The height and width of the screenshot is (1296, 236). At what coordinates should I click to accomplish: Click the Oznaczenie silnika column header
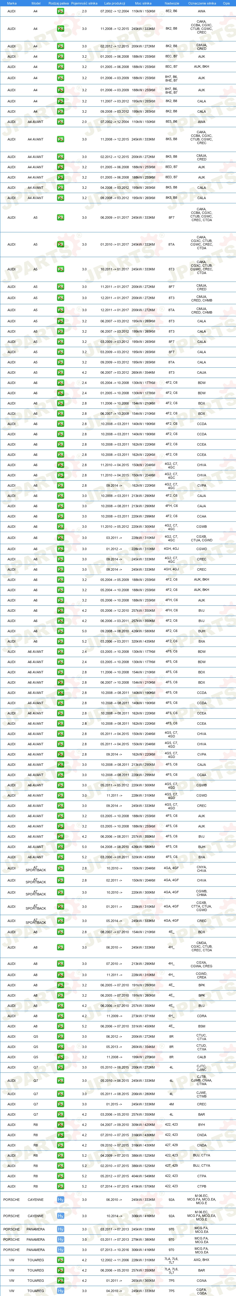[202, 3]
